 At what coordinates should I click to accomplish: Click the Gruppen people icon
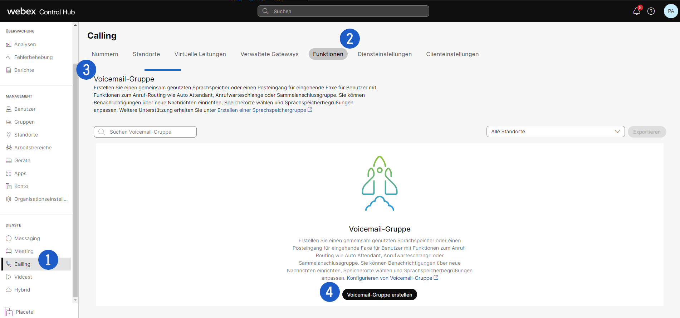tap(9, 122)
